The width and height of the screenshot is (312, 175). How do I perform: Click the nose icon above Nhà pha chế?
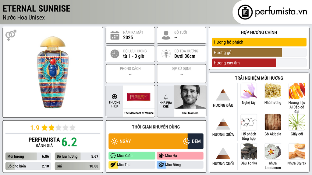pos(165,97)
